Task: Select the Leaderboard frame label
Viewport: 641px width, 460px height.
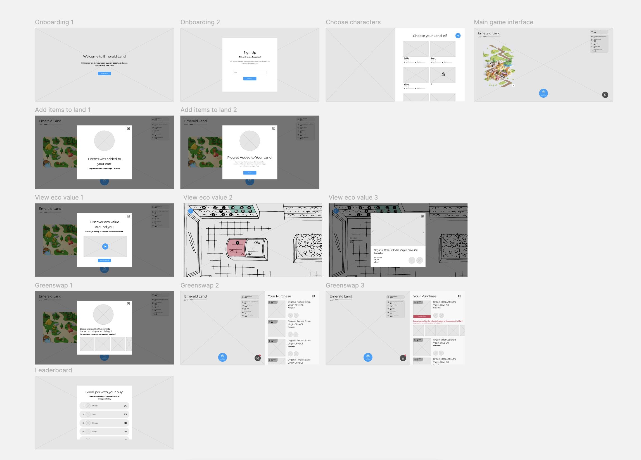Action: (x=53, y=370)
